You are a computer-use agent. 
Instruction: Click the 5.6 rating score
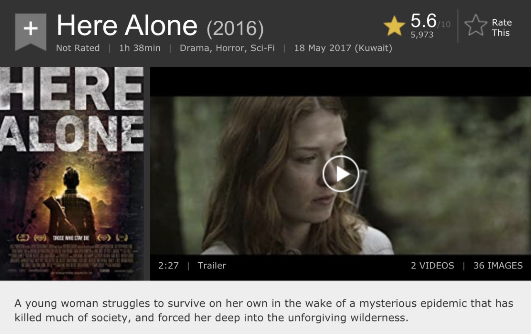[424, 21]
